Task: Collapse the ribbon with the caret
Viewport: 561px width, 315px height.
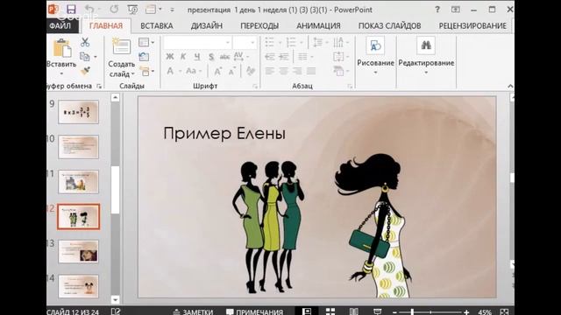Action: (x=510, y=86)
